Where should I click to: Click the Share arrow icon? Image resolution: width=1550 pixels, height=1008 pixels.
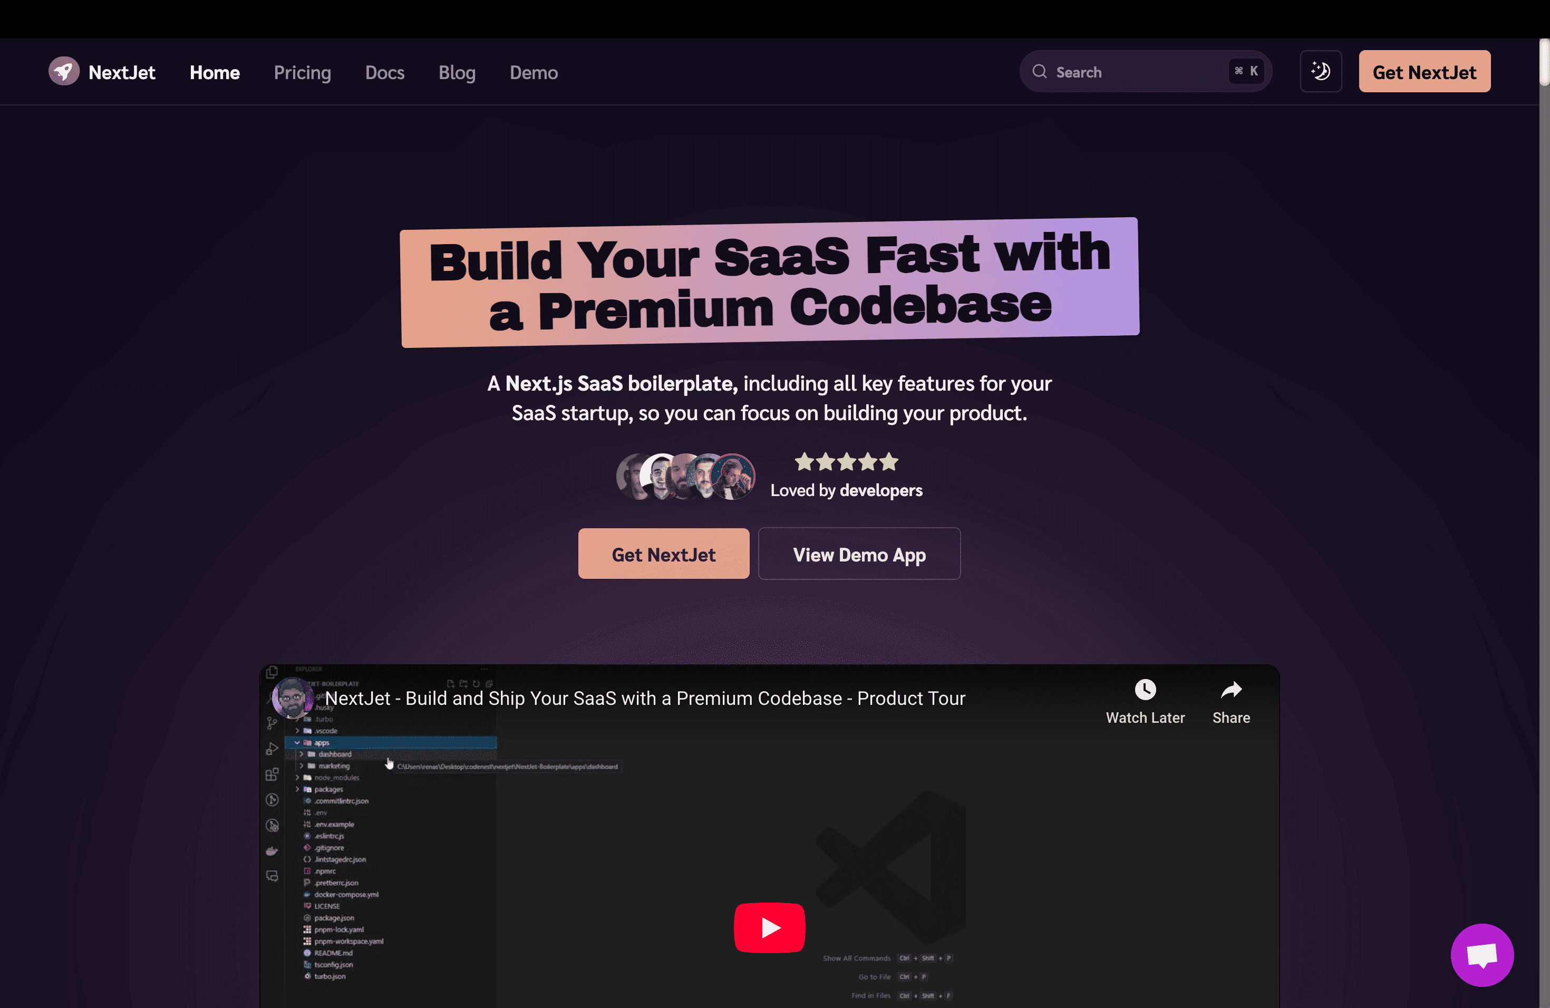[1231, 690]
